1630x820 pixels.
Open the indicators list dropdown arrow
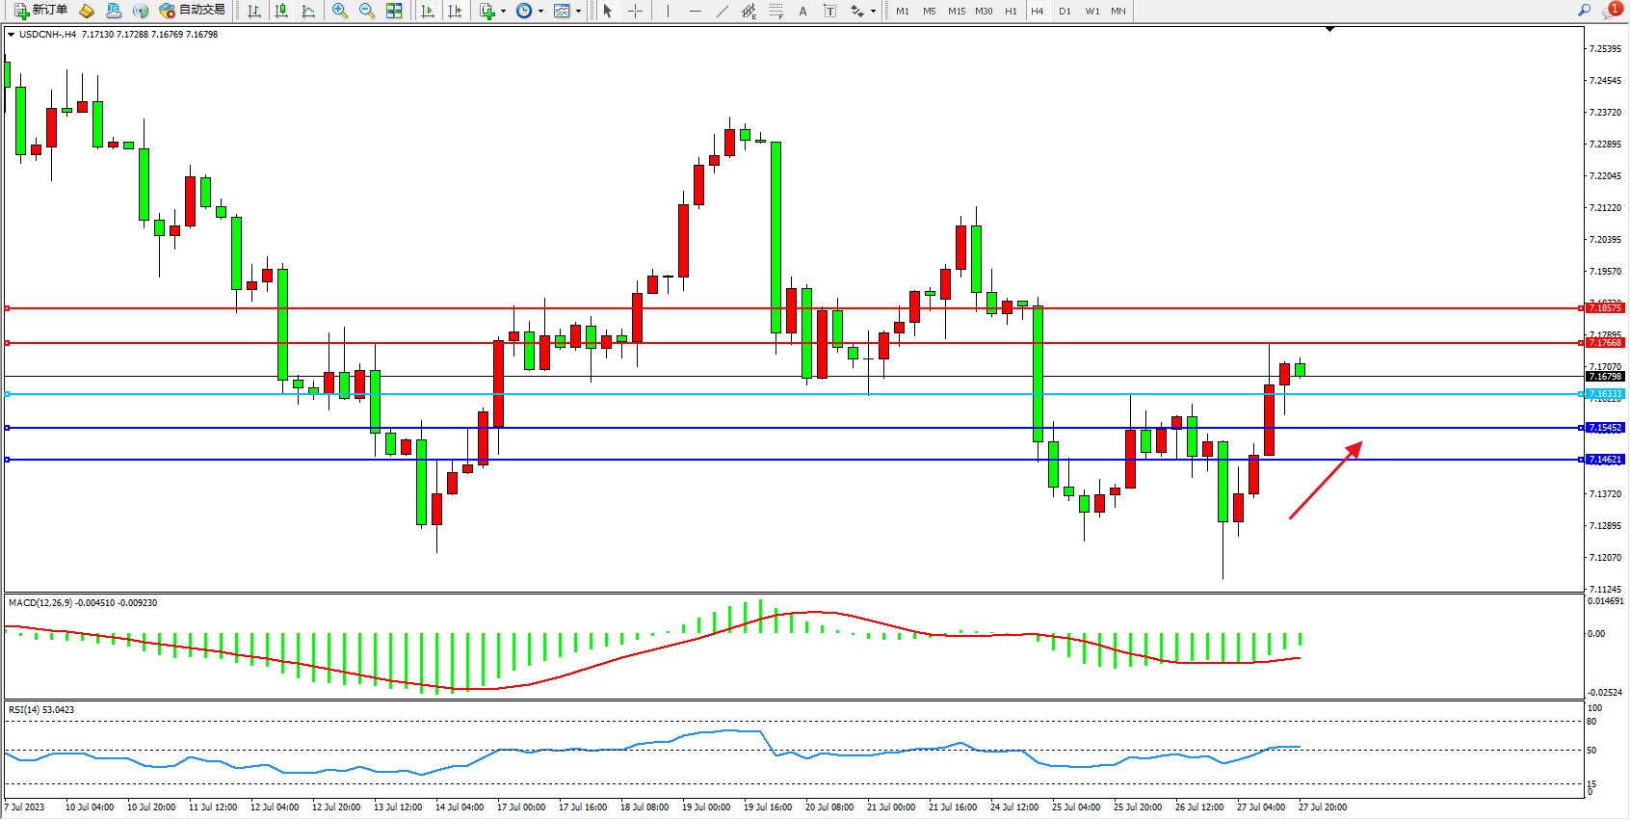[503, 12]
